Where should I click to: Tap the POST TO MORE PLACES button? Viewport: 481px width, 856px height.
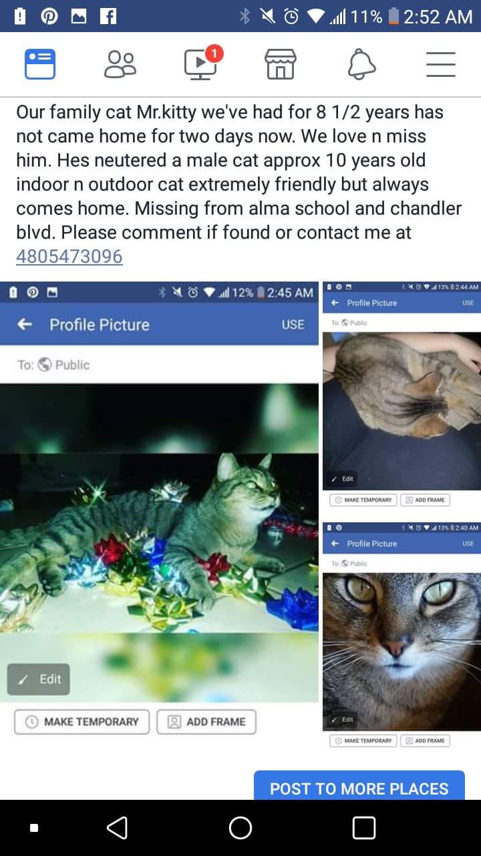[x=359, y=787]
